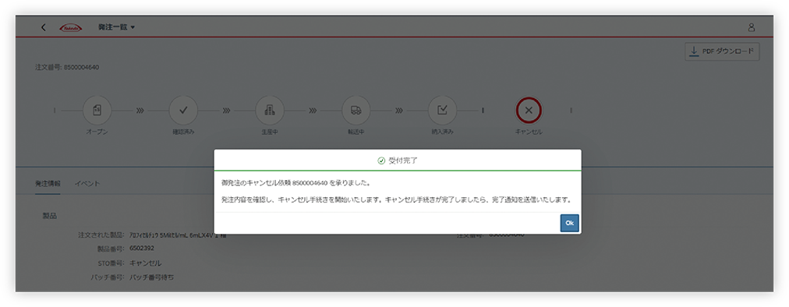Select the 生産中 production step icon

point(270,110)
